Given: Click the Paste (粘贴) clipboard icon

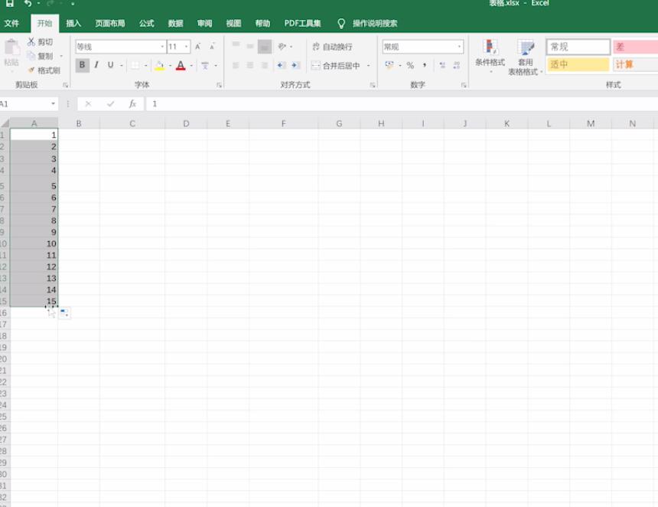Looking at the screenshot, I should tap(11, 48).
